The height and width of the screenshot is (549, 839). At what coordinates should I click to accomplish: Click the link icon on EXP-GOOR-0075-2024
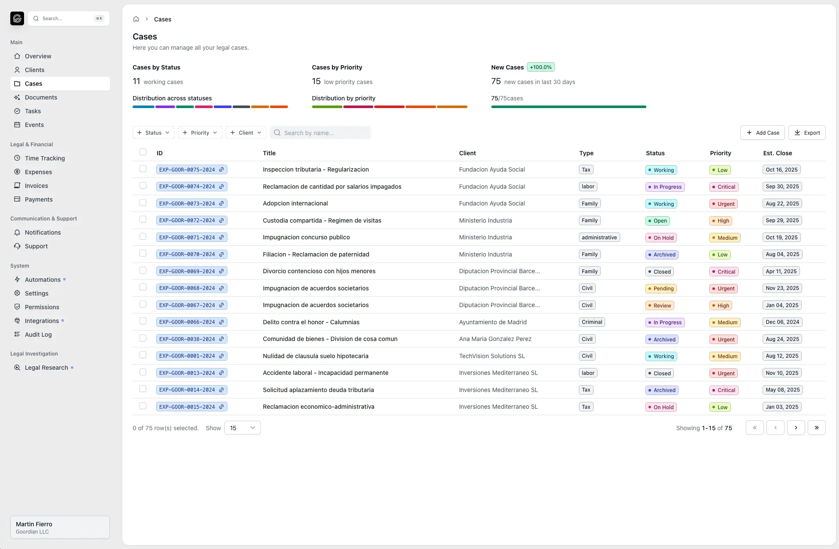[221, 169]
